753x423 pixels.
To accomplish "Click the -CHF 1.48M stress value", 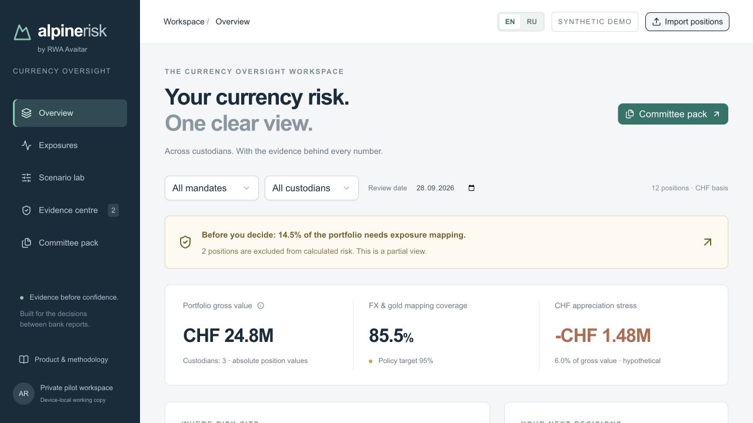I will [x=603, y=335].
